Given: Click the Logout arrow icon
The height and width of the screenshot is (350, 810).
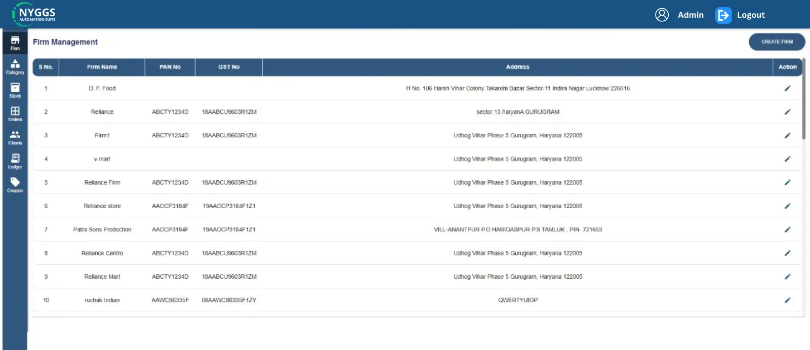Looking at the screenshot, I should point(723,15).
